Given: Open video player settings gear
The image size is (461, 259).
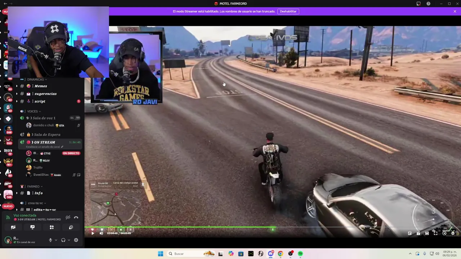Looking at the screenshot, I should 453,233.
